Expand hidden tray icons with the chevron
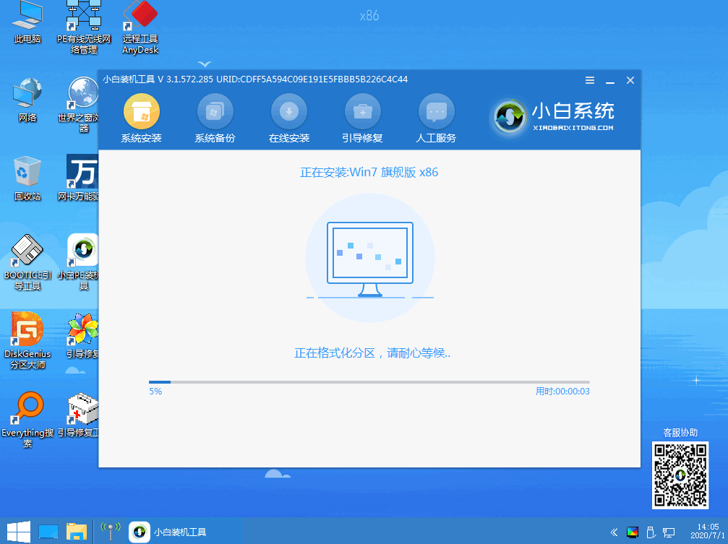This screenshot has height=544, width=728. pyautogui.click(x=614, y=532)
